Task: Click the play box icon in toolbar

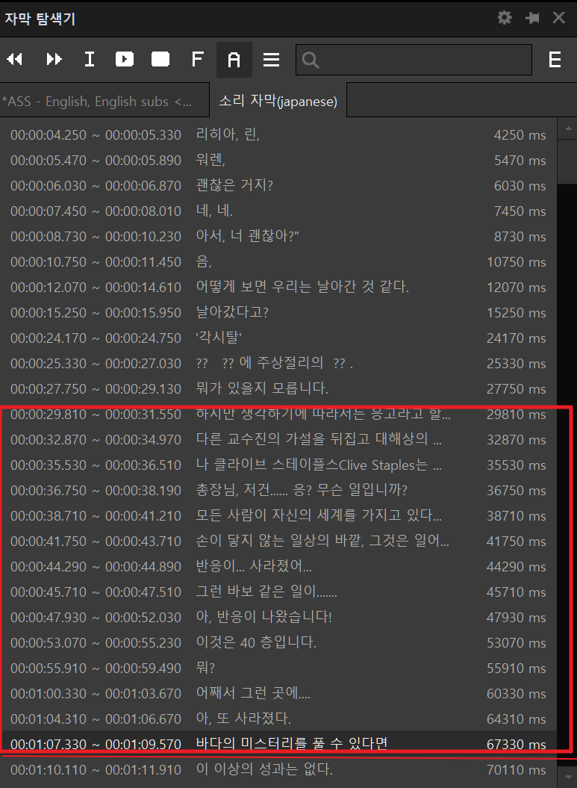Action: pos(125,59)
